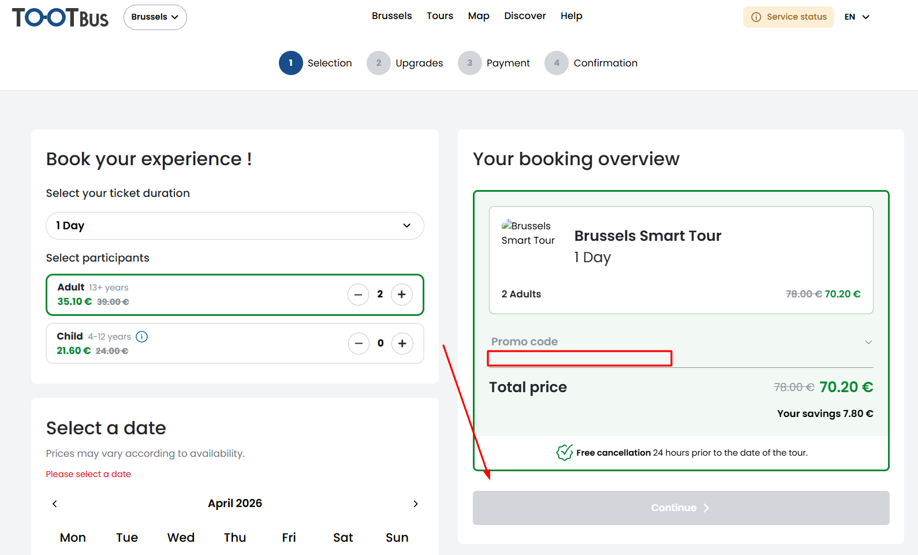Viewport: 918px width, 555px height.
Task: Click the Service status info icon
Action: pos(756,17)
